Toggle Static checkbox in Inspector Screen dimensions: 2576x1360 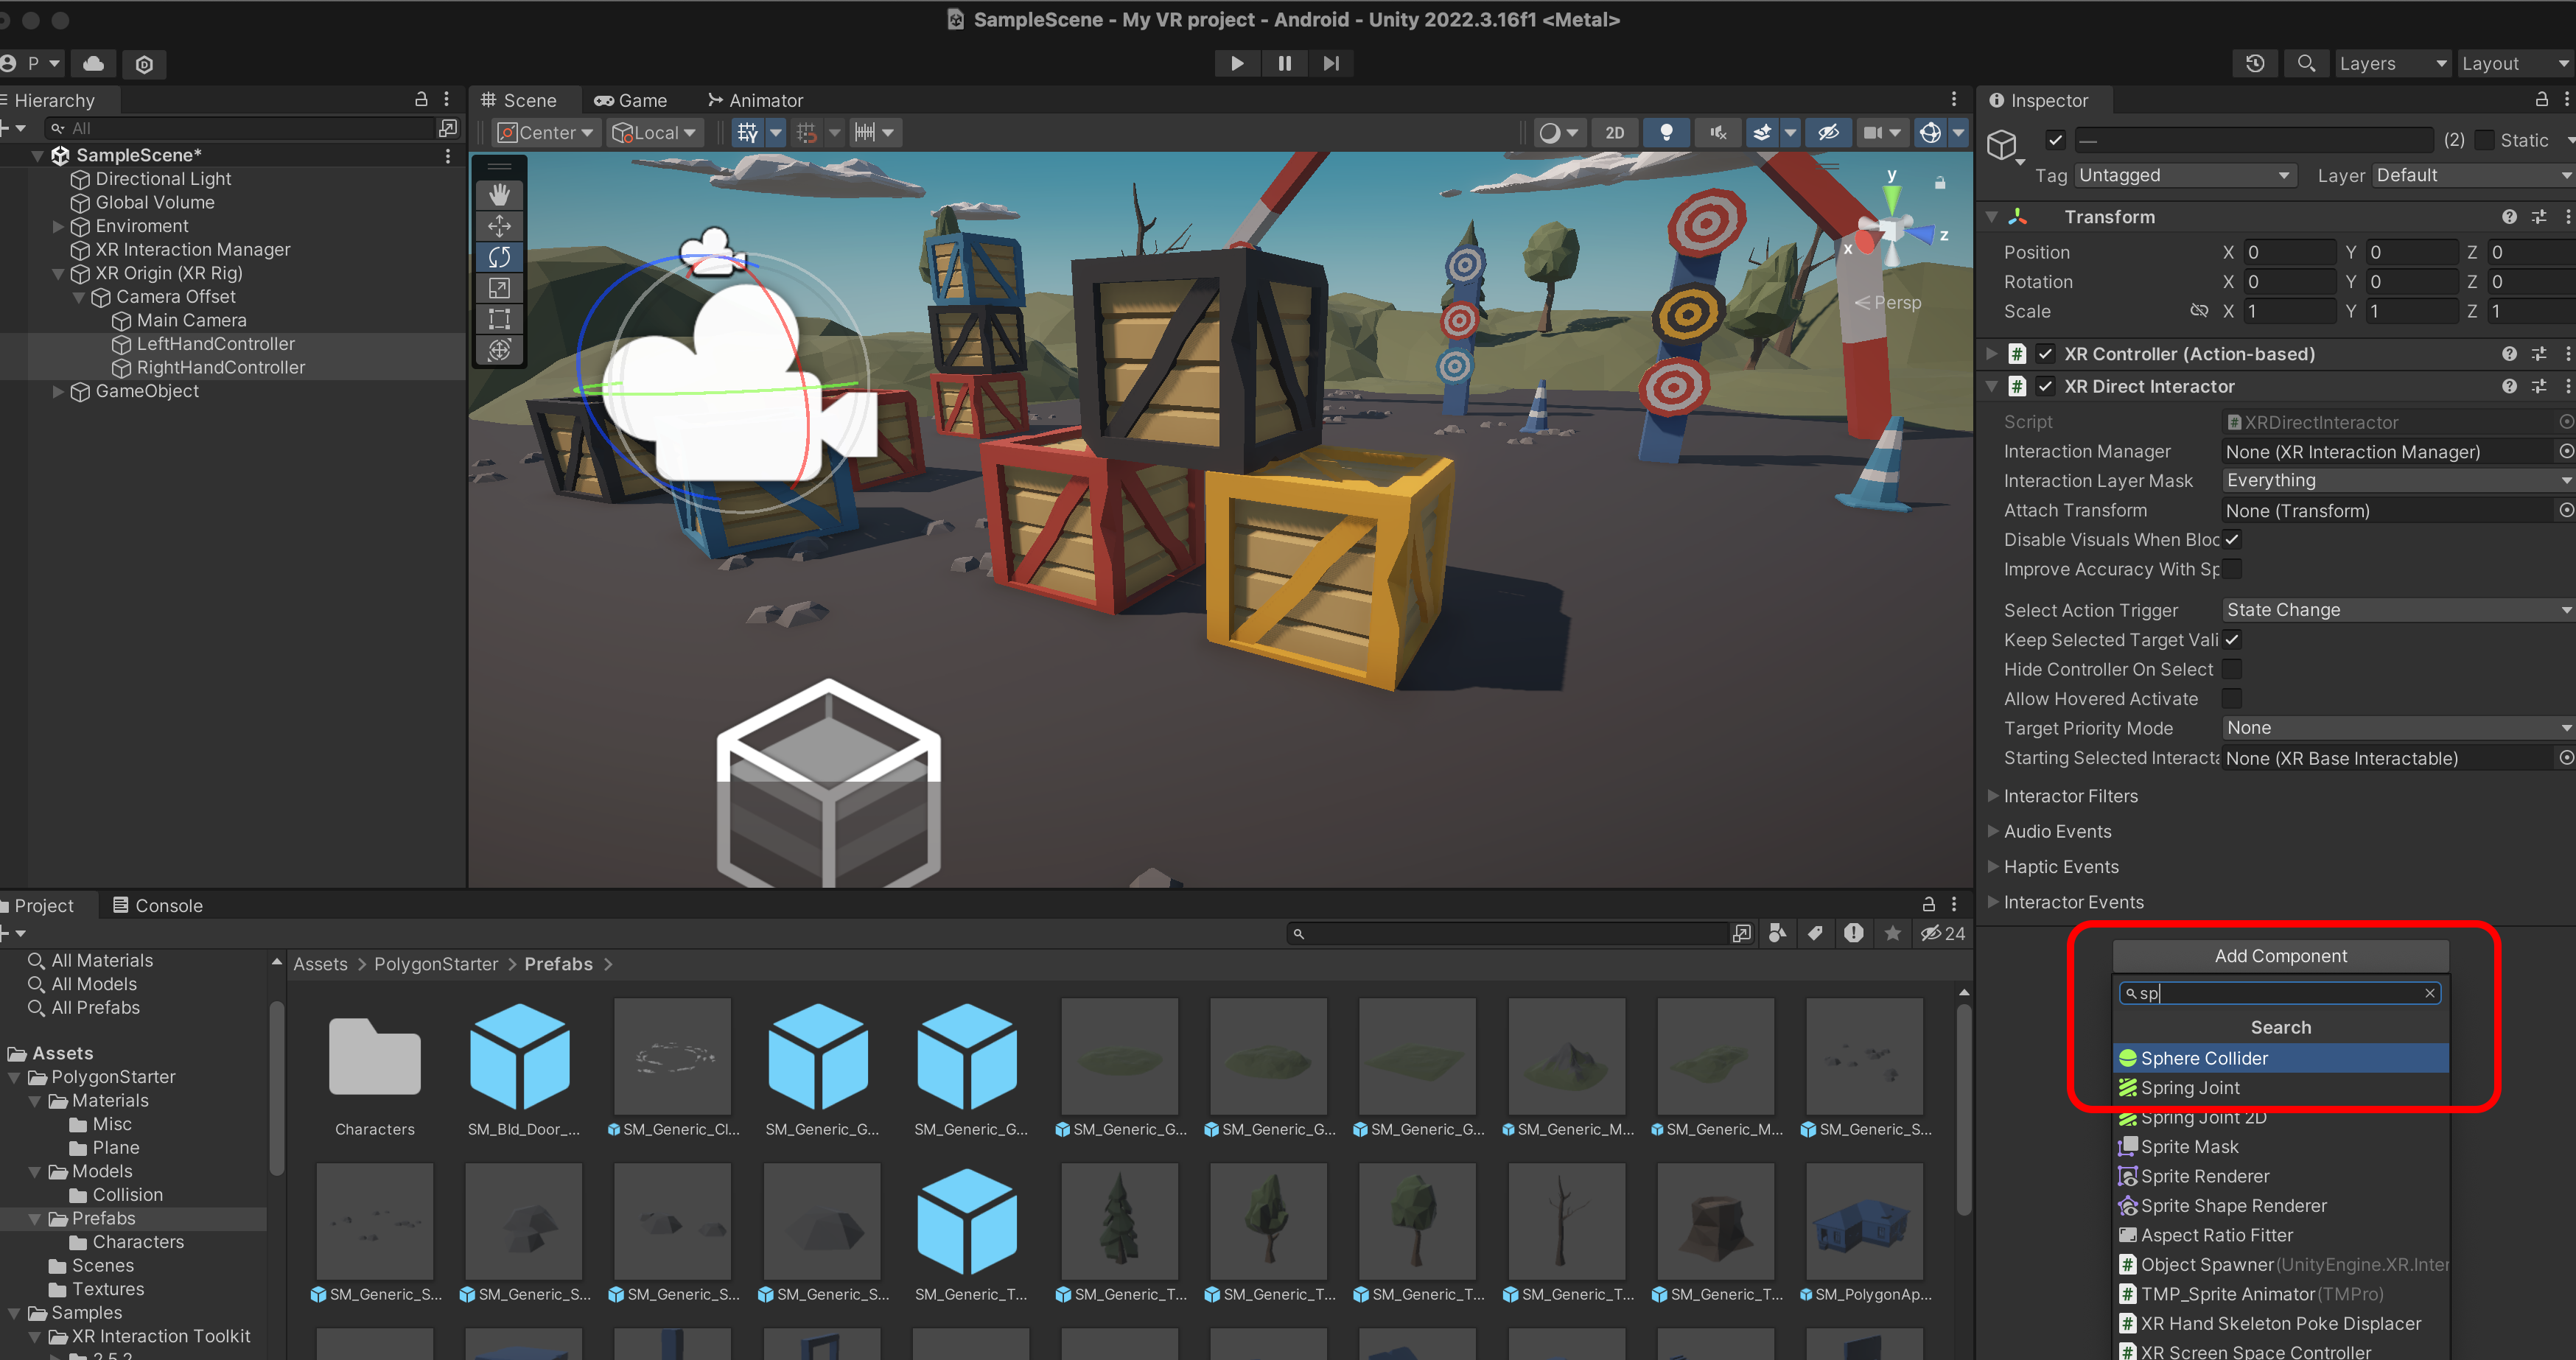point(2484,140)
